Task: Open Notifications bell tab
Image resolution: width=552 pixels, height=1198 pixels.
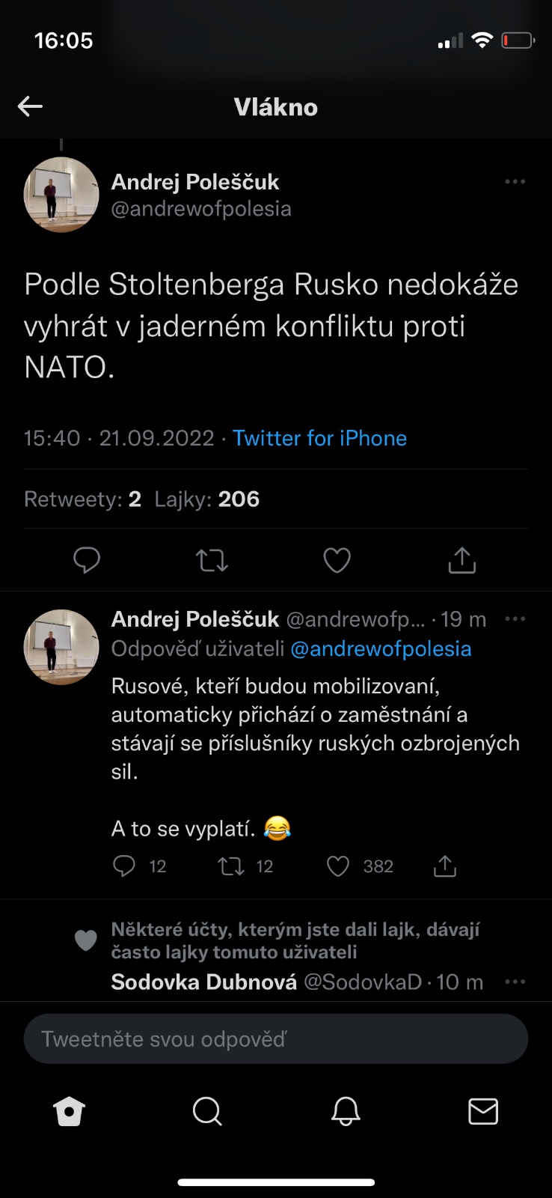Action: pyautogui.click(x=346, y=1112)
